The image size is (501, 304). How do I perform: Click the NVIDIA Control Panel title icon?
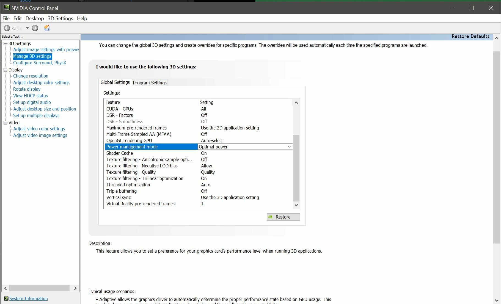click(7, 8)
